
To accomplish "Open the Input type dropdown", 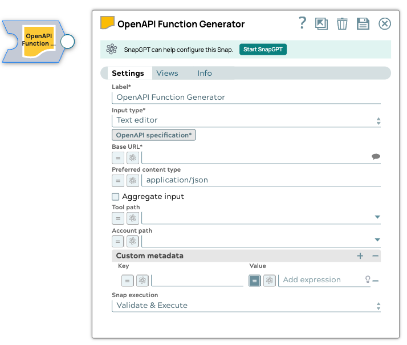I will coord(246,120).
